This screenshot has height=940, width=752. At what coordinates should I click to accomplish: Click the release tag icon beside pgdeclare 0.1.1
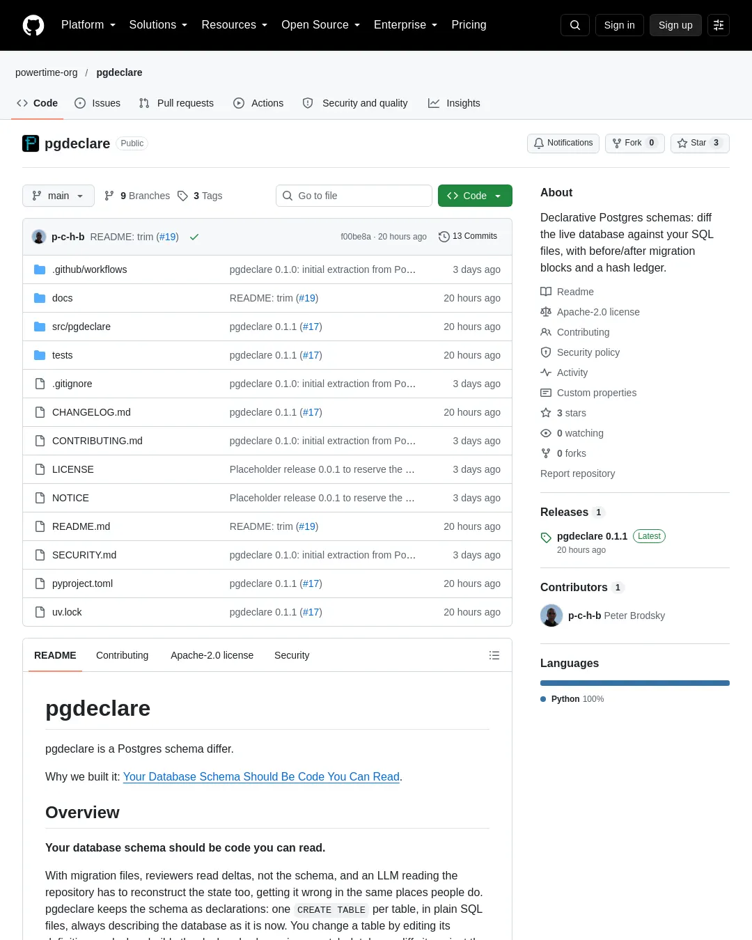546,538
